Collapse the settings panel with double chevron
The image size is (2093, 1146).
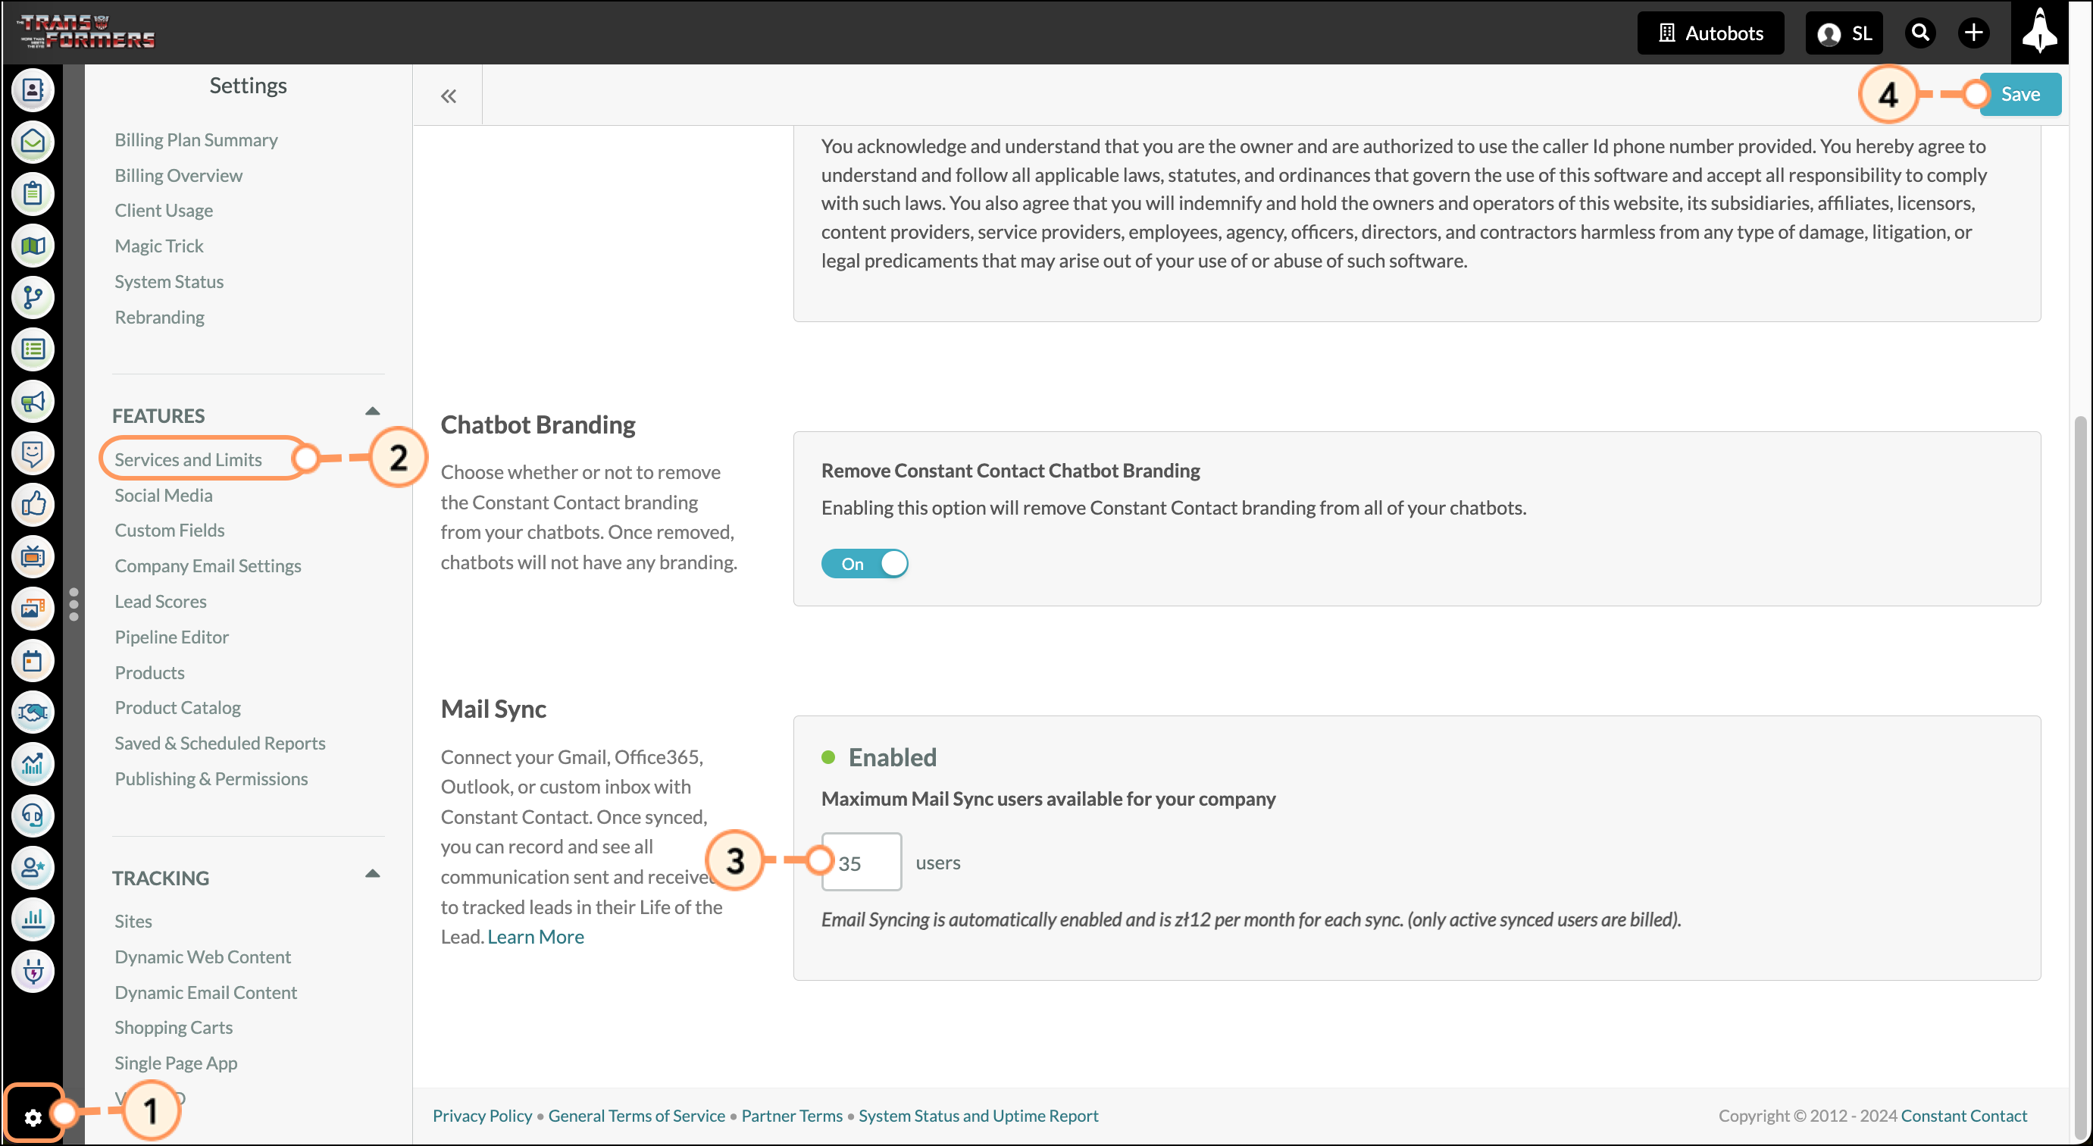(x=449, y=96)
